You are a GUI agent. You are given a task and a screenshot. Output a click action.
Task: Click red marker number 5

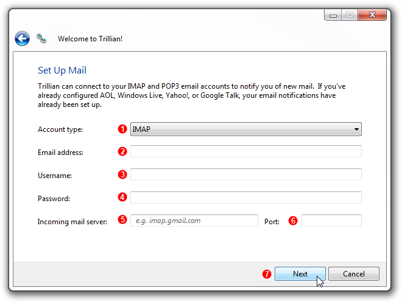tap(122, 219)
